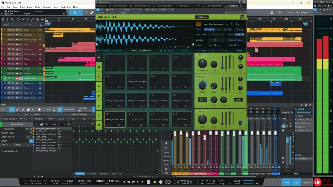Open filter type selector dropdown
333x187 pixels.
coord(202,100)
